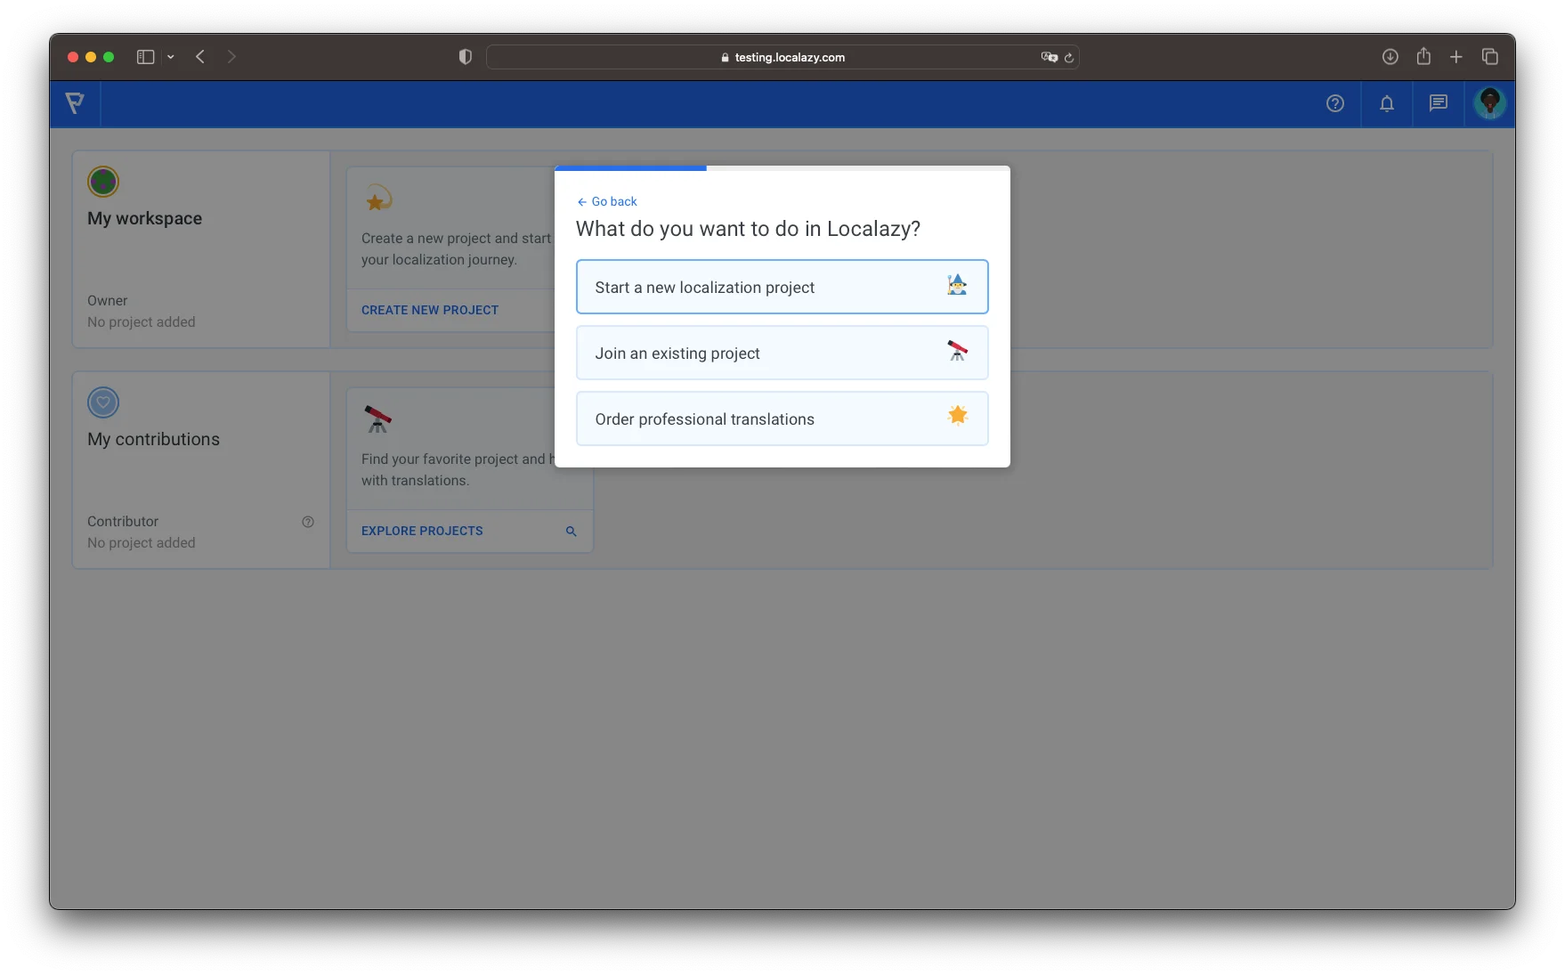
Task: Open the help question mark icon
Action: [1334, 103]
